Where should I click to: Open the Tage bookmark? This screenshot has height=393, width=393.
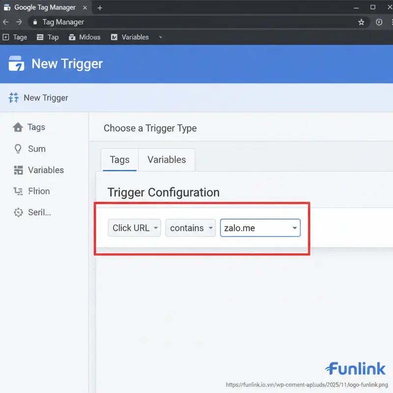(x=15, y=37)
